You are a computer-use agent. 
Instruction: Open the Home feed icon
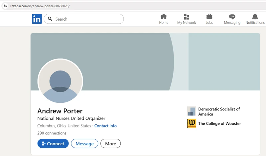click(164, 17)
